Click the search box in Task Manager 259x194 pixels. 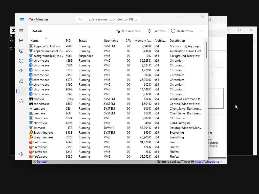[x=108, y=19]
